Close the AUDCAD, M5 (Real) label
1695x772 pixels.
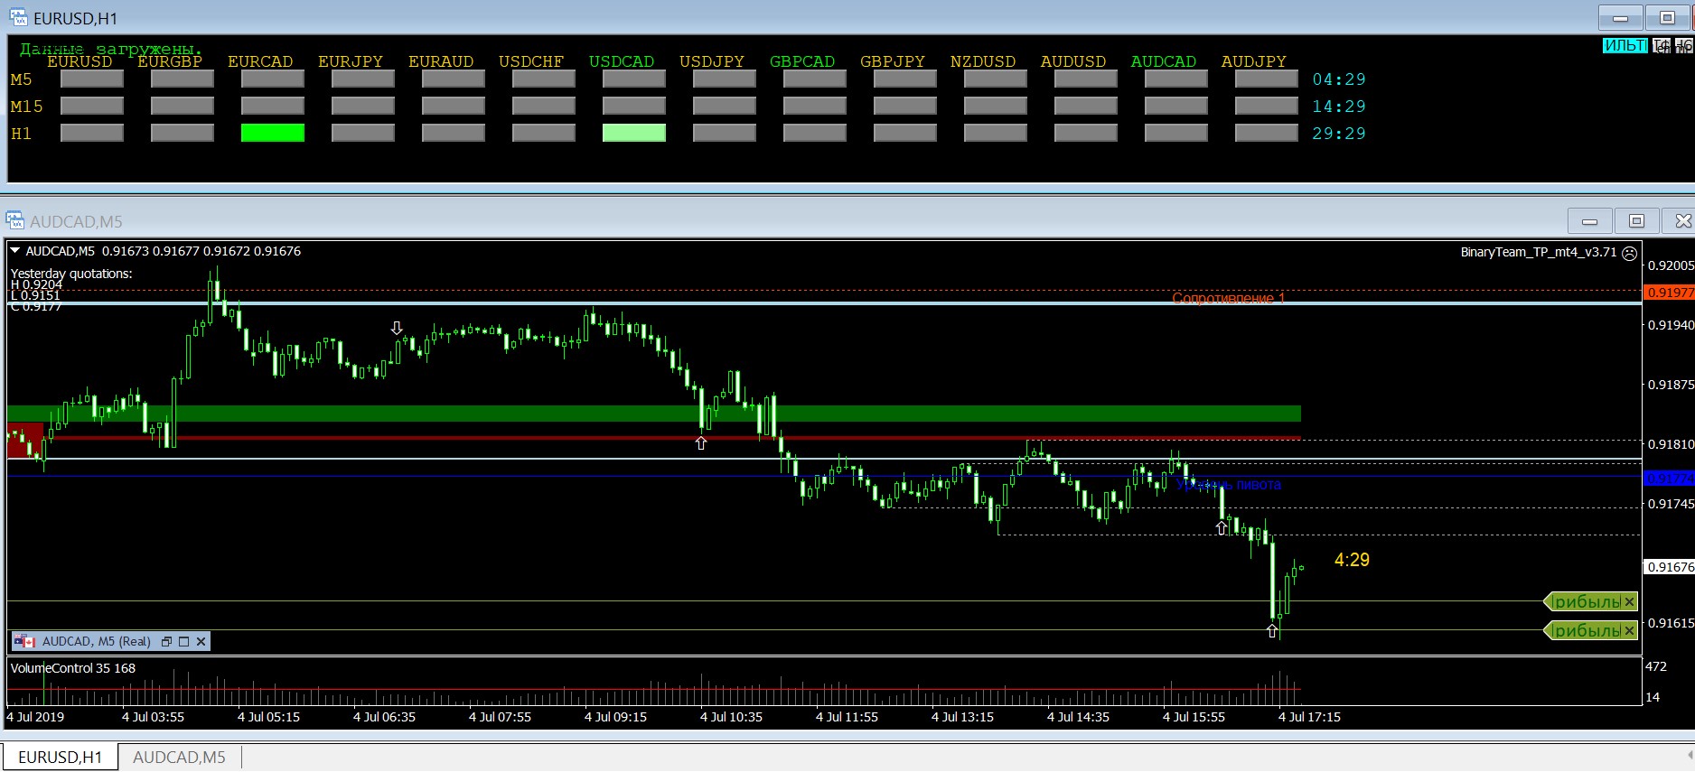click(201, 642)
